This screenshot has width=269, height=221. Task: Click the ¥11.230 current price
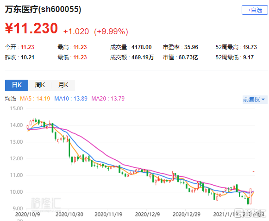[31, 28]
